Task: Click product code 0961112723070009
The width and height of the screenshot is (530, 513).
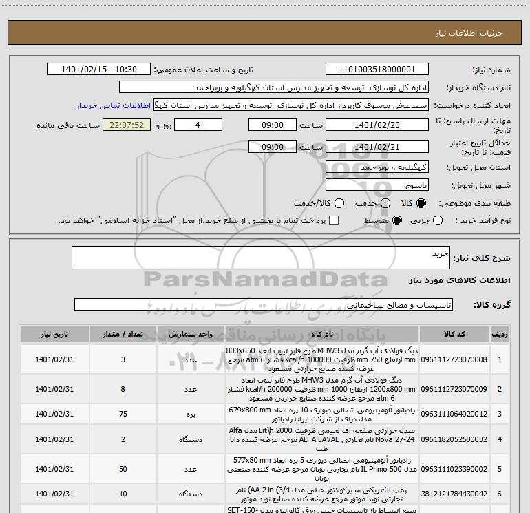Action: pos(454,389)
